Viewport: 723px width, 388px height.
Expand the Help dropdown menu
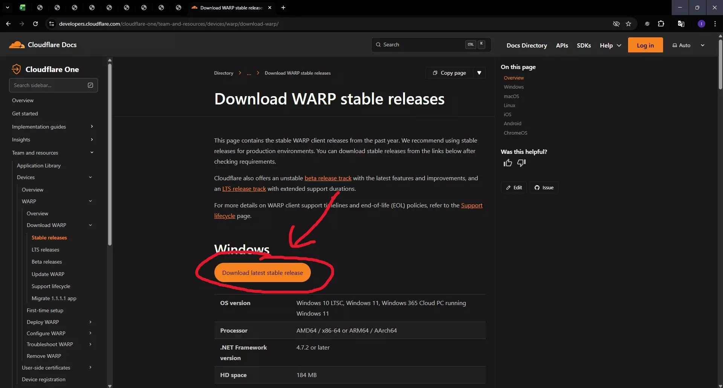point(610,45)
